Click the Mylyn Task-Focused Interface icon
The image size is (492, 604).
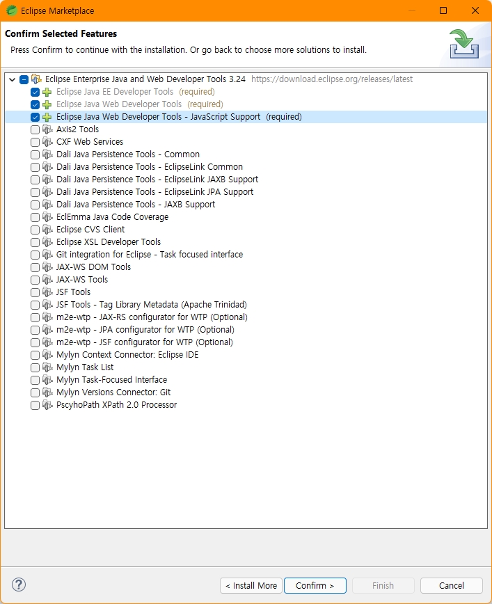[x=47, y=380]
